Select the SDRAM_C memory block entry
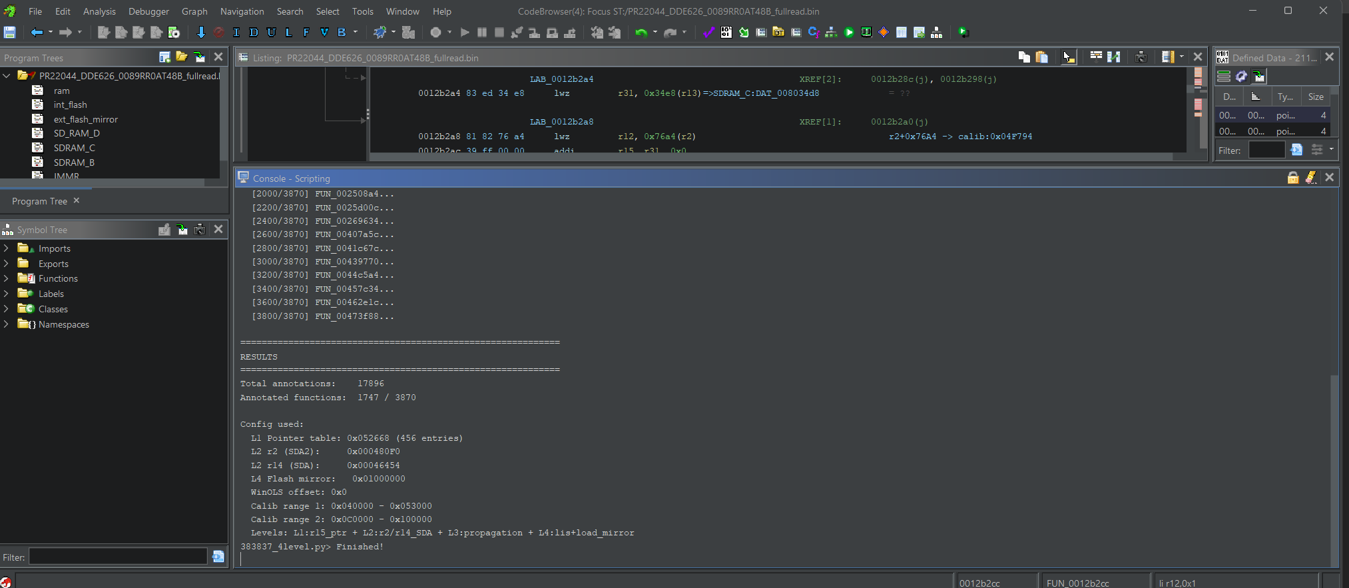 pyautogui.click(x=74, y=148)
